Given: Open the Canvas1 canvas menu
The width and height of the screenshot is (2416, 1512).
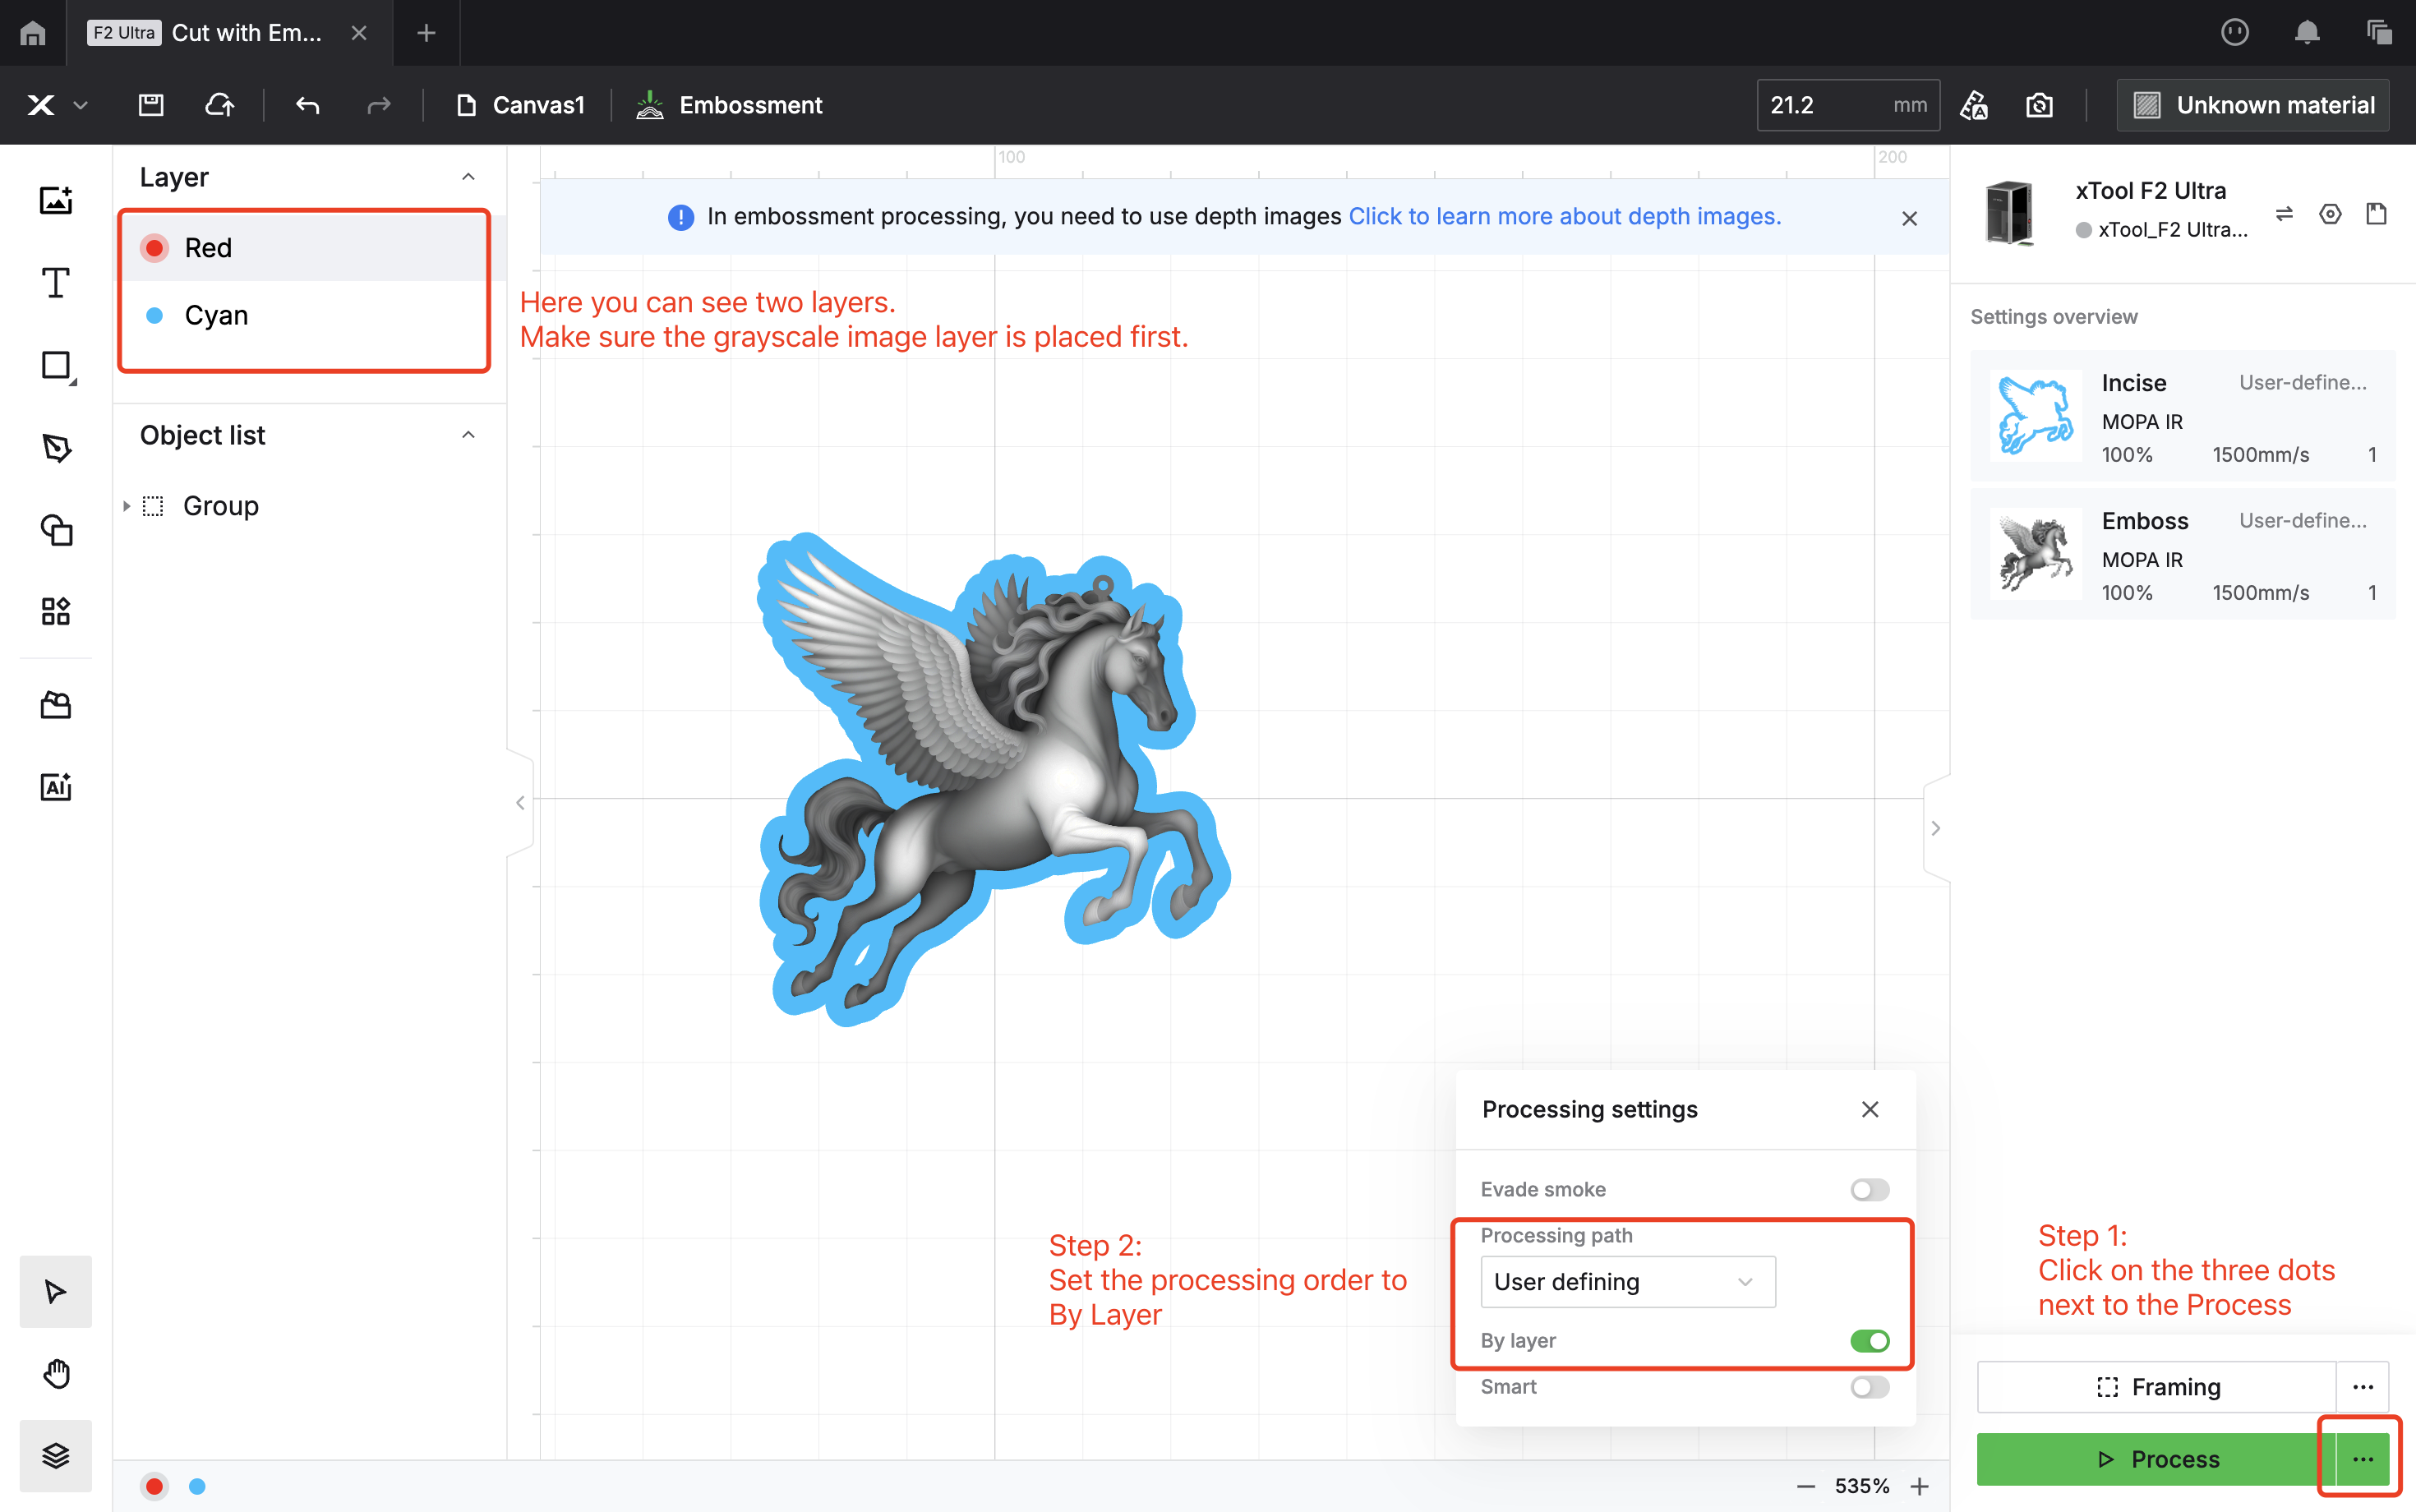Looking at the screenshot, I should click(520, 105).
